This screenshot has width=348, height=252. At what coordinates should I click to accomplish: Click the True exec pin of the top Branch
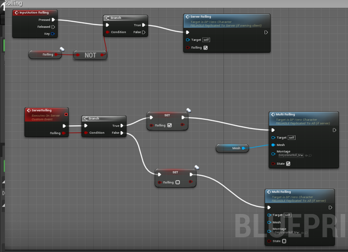click(x=144, y=25)
